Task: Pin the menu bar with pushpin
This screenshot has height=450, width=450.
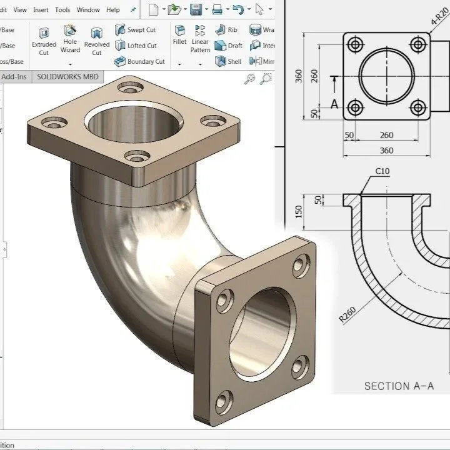Action: click(133, 10)
